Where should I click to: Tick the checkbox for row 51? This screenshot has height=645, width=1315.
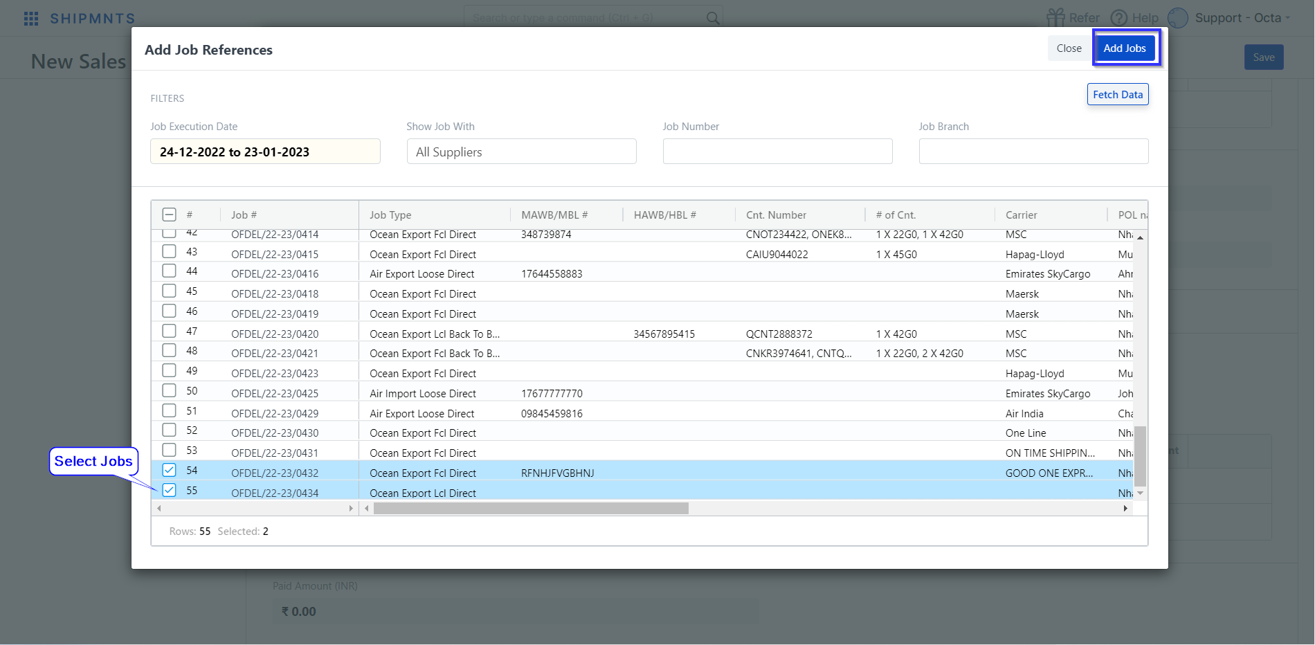pyautogui.click(x=169, y=410)
